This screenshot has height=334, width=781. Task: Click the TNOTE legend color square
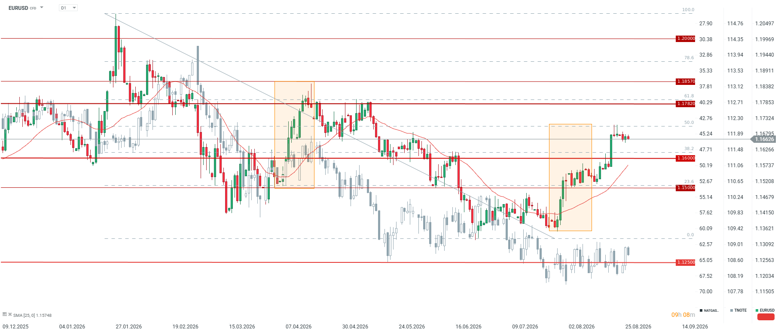[x=732, y=310]
